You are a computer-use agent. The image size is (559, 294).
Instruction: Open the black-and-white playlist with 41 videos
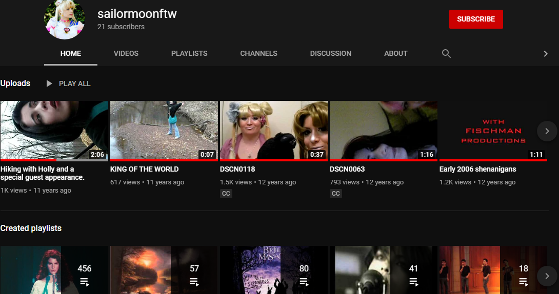click(384, 270)
